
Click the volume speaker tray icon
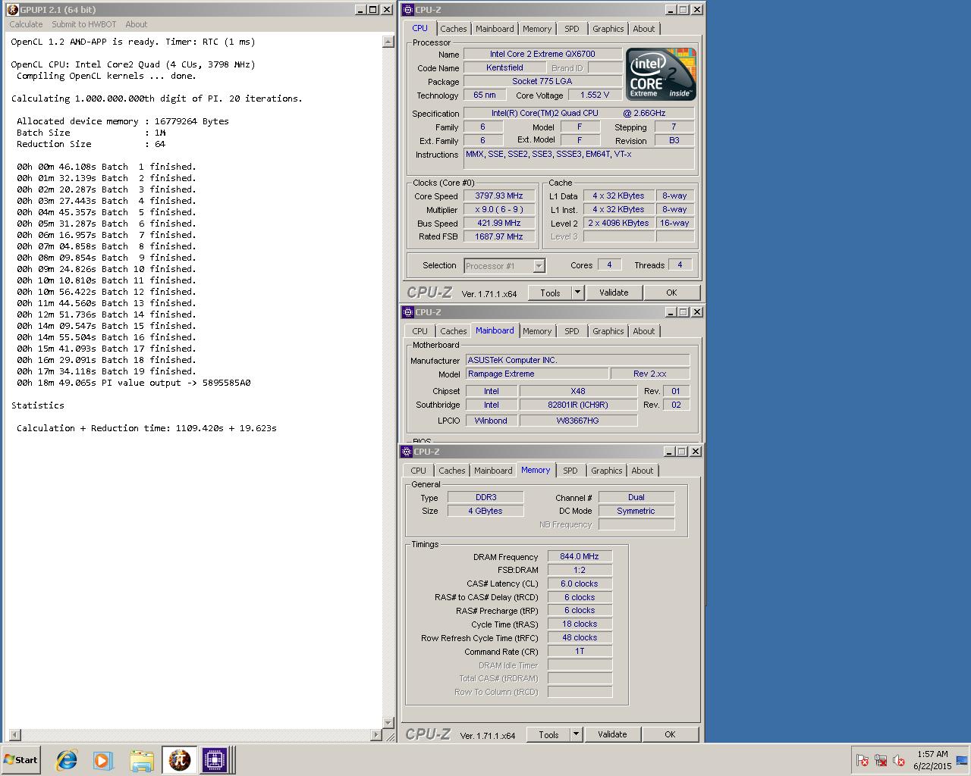[x=899, y=760]
